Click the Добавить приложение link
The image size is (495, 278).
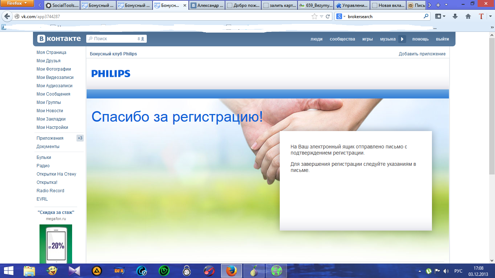click(x=422, y=54)
